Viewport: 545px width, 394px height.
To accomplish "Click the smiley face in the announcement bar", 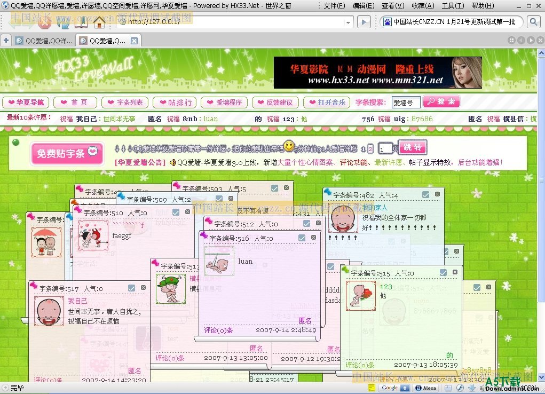I will tap(289, 146).
